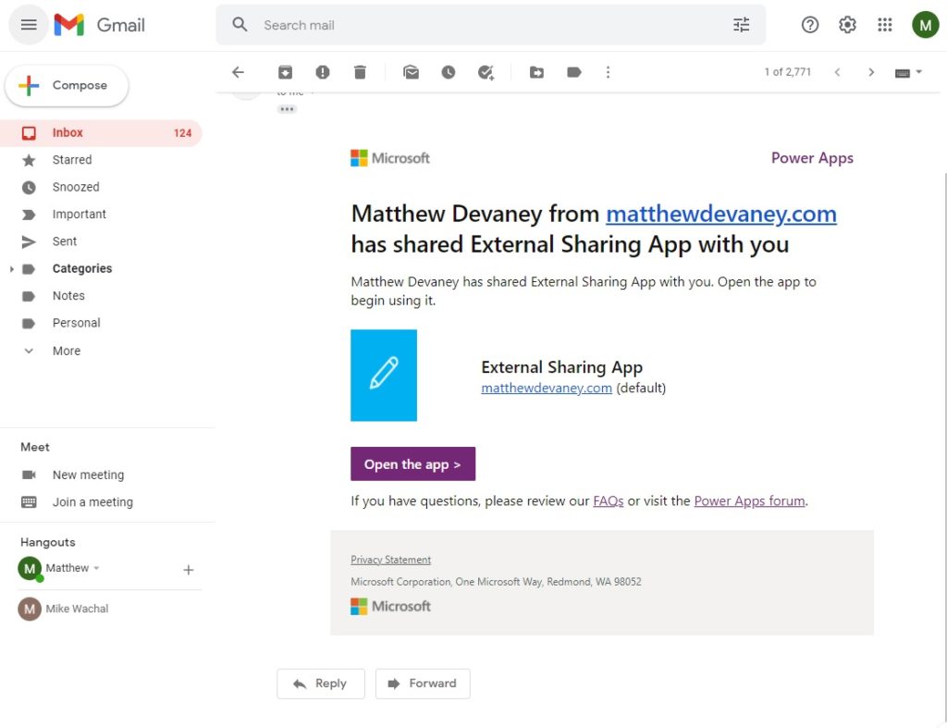Image resolution: width=947 pixels, height=728 pixels.
Task: Snooze this email
Action: (449, 71)
